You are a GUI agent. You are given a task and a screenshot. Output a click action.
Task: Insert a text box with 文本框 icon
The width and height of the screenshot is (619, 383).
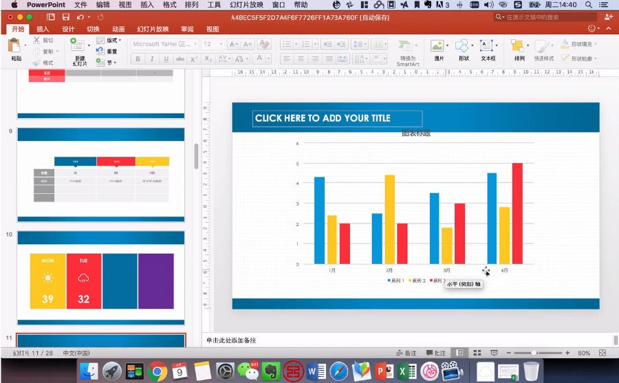486,46
